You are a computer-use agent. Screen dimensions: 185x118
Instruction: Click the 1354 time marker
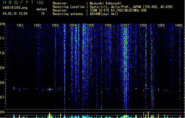pyautogui.click(x=73, y=25)
